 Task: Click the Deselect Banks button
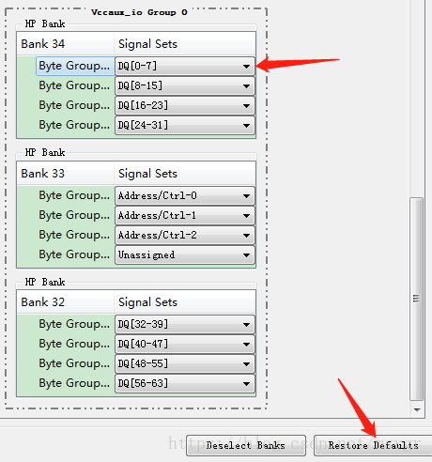pos(246,445)
